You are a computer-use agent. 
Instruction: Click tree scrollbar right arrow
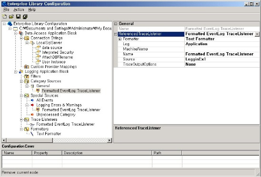tap(110, 140)
